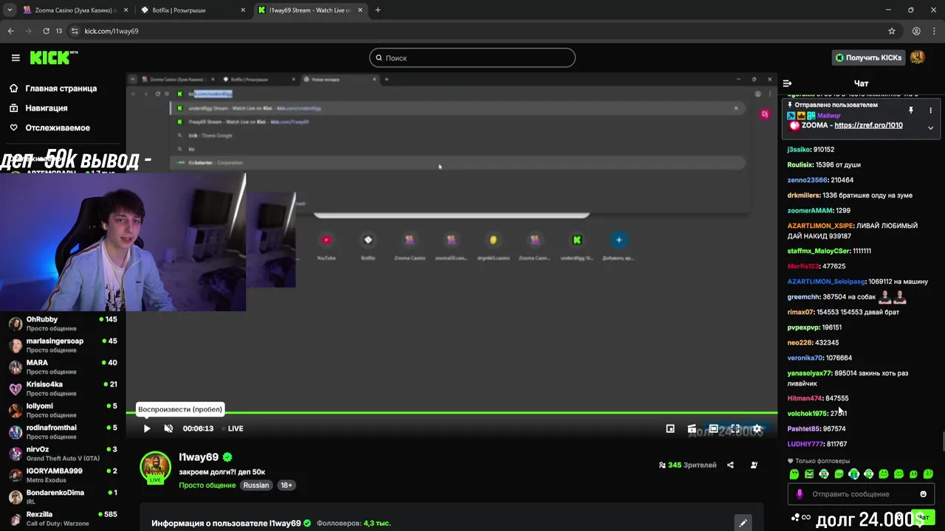
Task: Enter fullscreen in the player
Action: (735, 428)
